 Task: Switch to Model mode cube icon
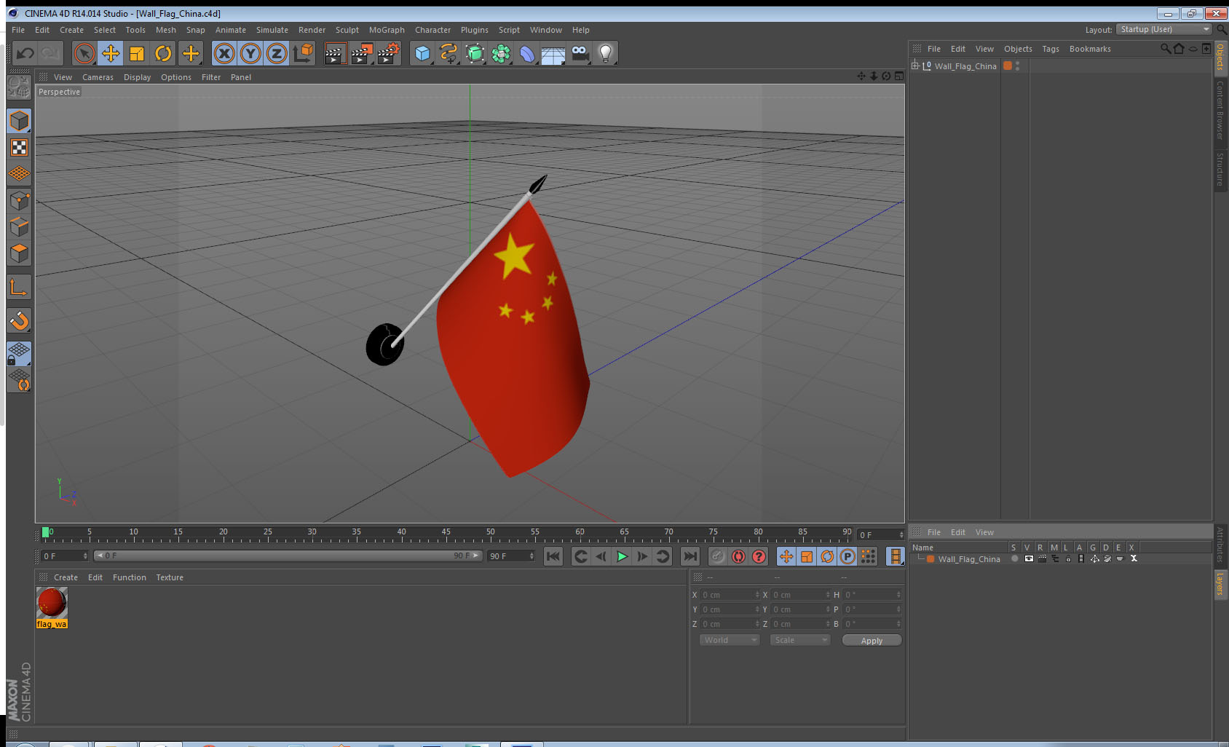[19, 121]
